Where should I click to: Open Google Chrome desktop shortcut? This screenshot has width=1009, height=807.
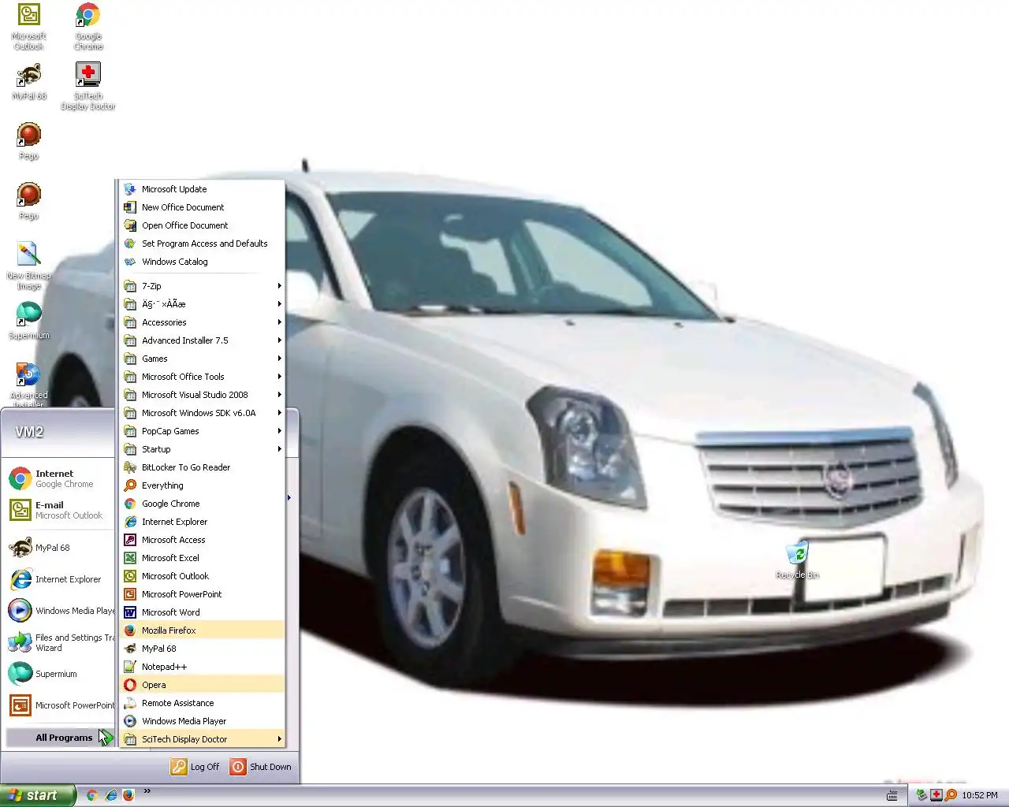pos(88,26)
